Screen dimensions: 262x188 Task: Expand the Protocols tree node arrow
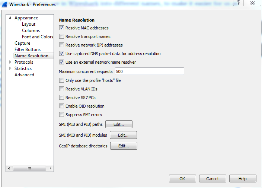point(10,62)
